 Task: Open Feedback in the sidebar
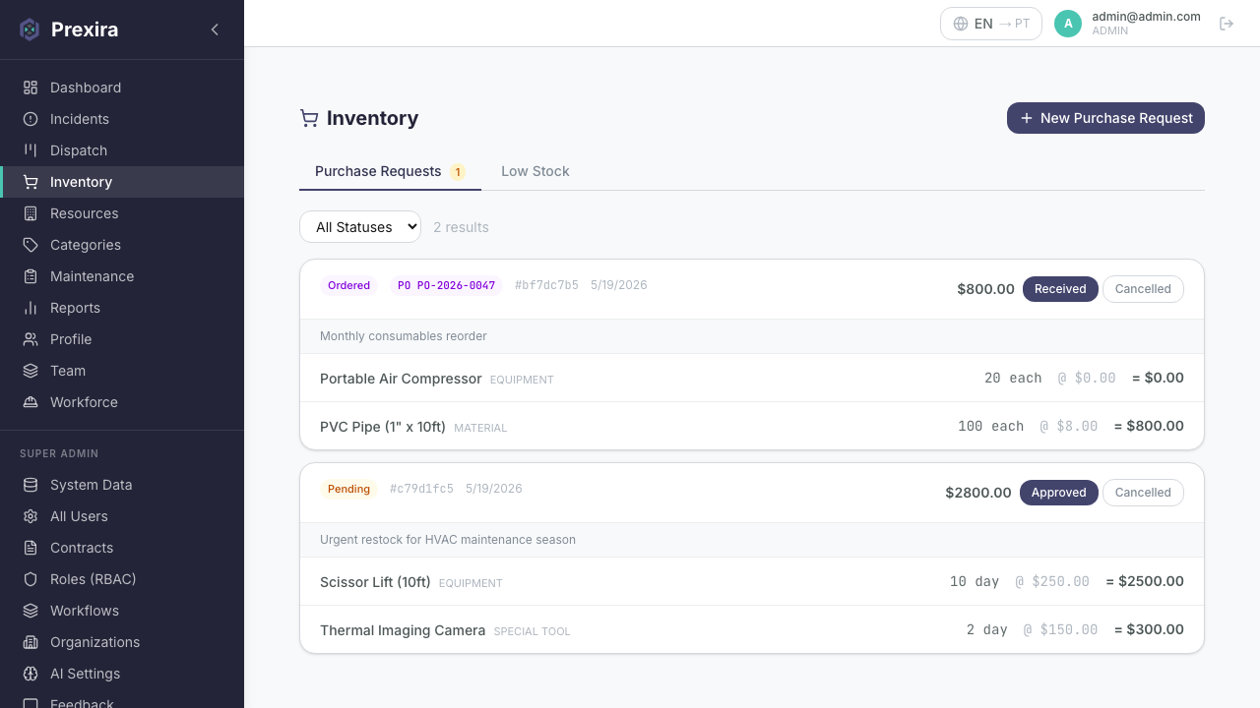point(122,701)
